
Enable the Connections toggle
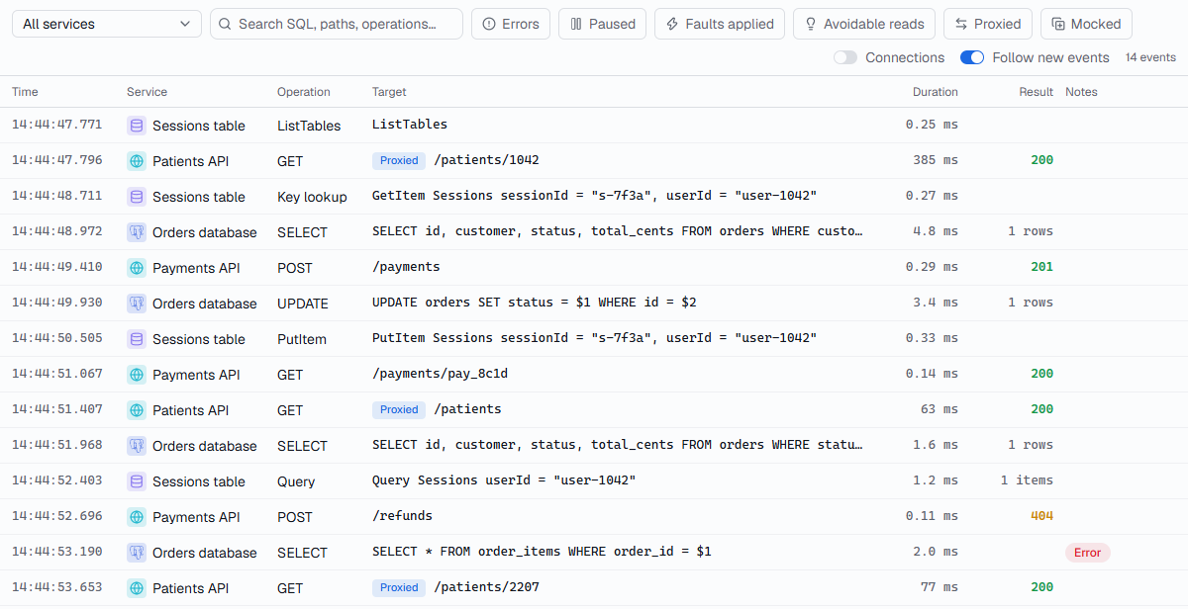pyautogui.click(x=844, y=57)
